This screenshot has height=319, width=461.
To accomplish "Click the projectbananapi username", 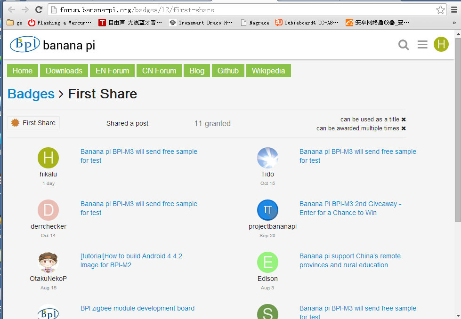I will [x=273, y=226].
